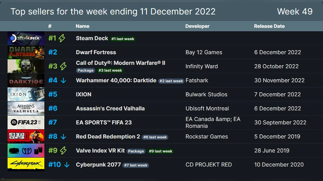Click the lightning streak icon beside #1
323x181 pixels.
point(62,38)
